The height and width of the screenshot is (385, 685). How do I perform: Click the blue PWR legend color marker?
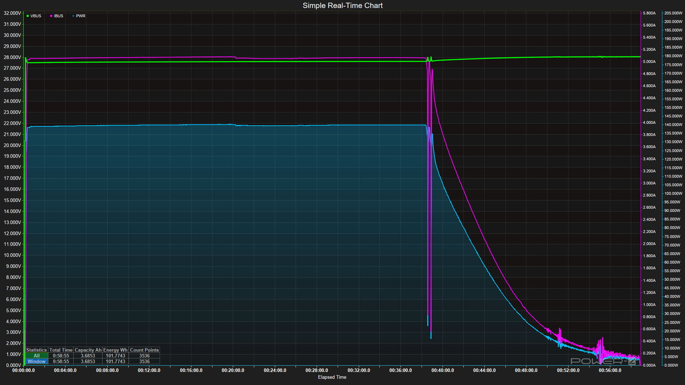(73, 16)
